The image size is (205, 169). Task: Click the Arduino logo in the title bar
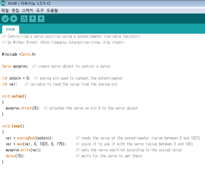pyautogui.click(x=3, y=3)
